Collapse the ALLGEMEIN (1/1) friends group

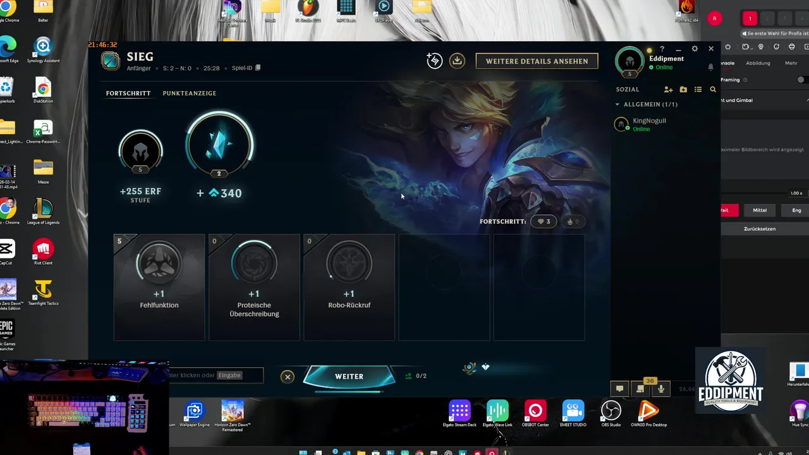[646, 104]
